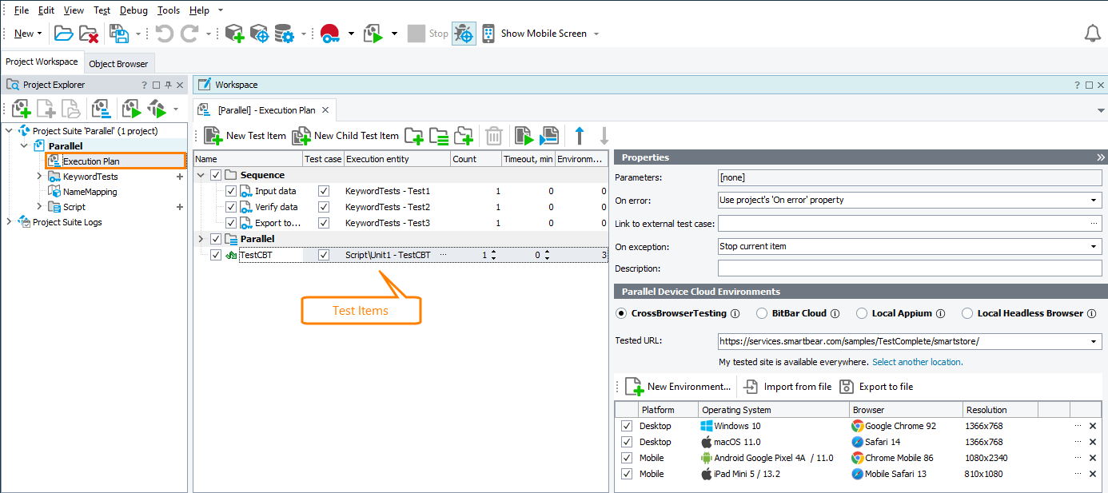Image resolution: width=1108 pixels, height=493 pixels.
Task: Click the Save All floppy disk icon
Action: click(x=119, y=34)
